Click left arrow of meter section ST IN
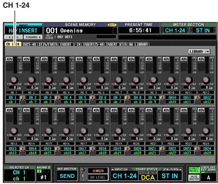218x184 pixels. pos(191,30)
